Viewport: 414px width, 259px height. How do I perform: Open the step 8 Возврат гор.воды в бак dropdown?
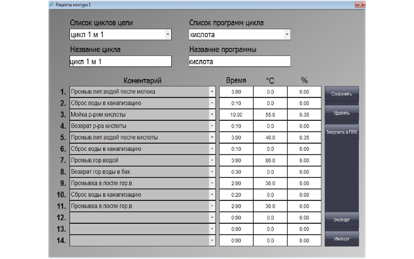[x=212, y=172]
